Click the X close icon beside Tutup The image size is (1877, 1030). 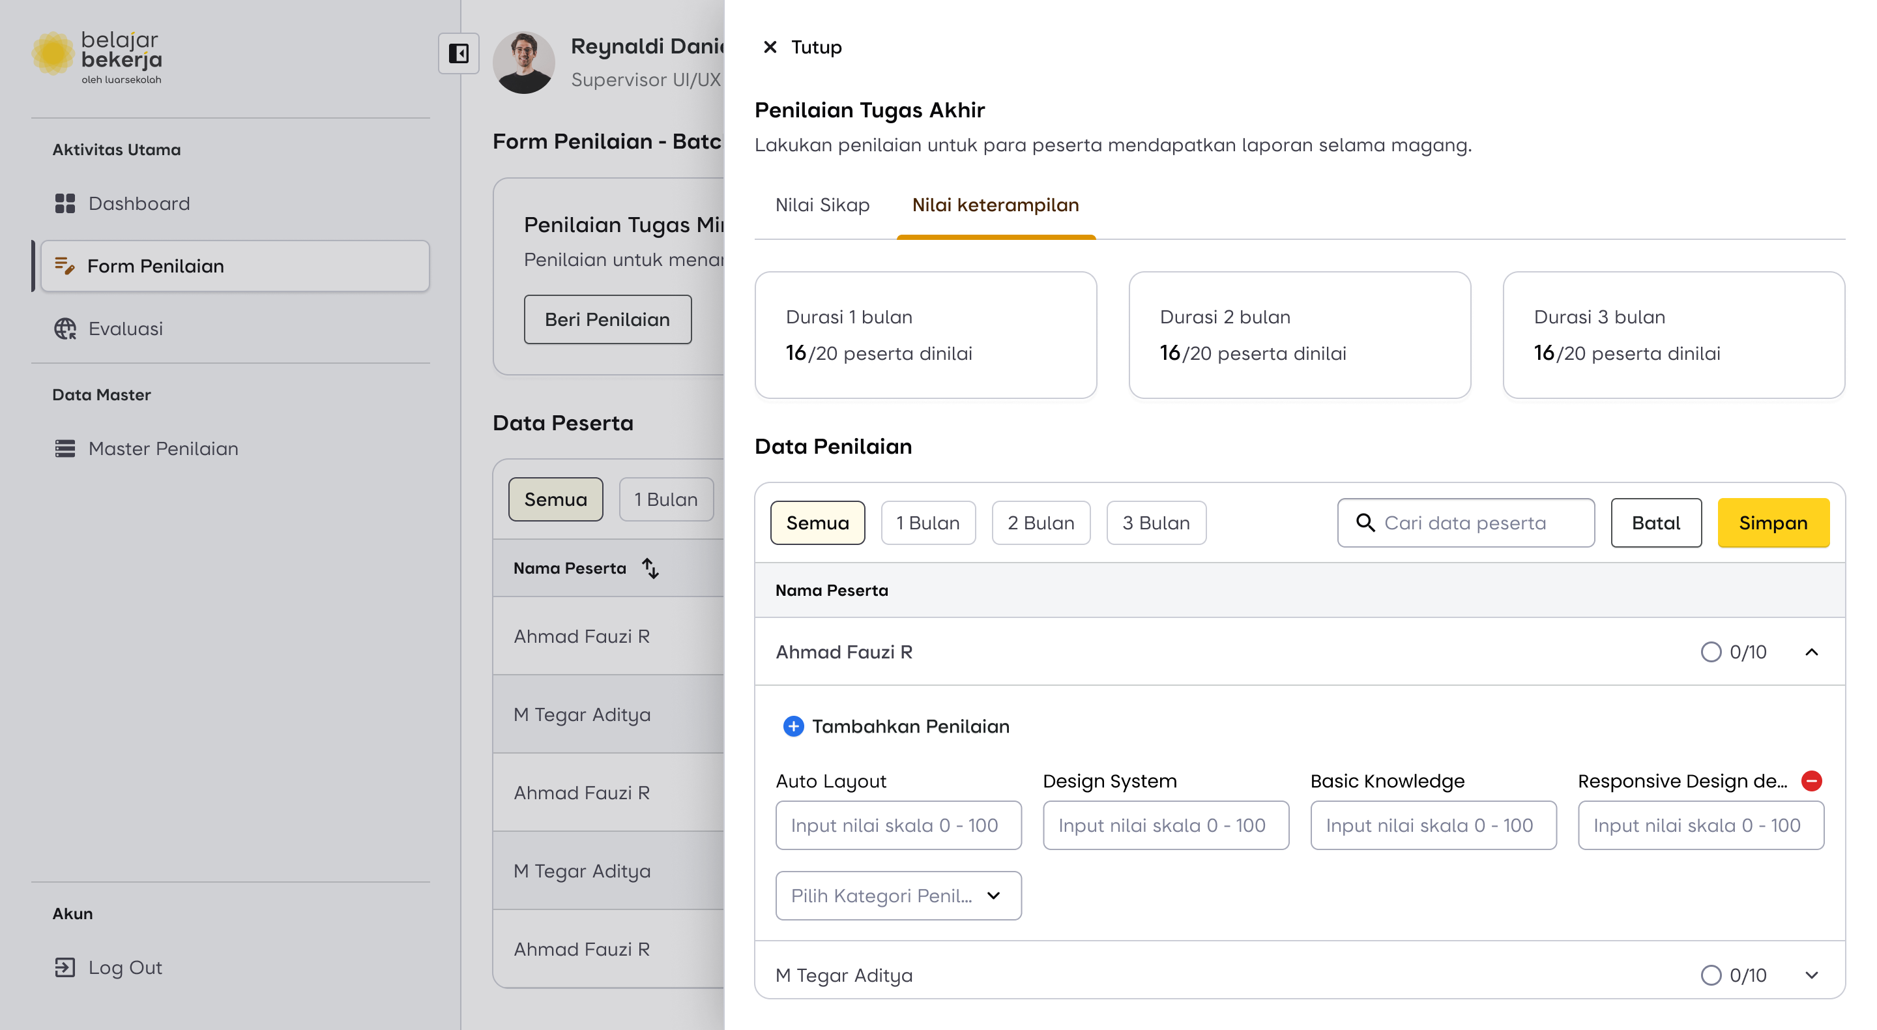pyautogui.click(x=770, y=48)
